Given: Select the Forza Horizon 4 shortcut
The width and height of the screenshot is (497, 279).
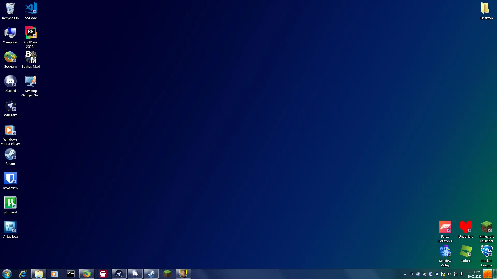Looking at the screenshot, I should point(445,232).
